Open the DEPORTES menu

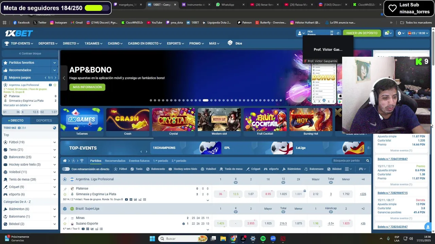tap(48, 43)
